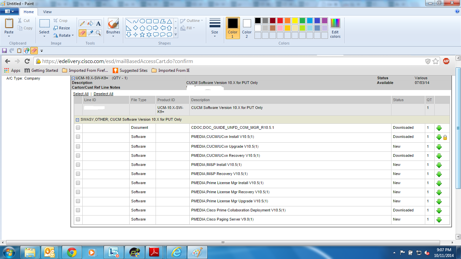Expand the Shapes gallery more arrow
Viewport: 461px width, 259px height.
(175, 34)
